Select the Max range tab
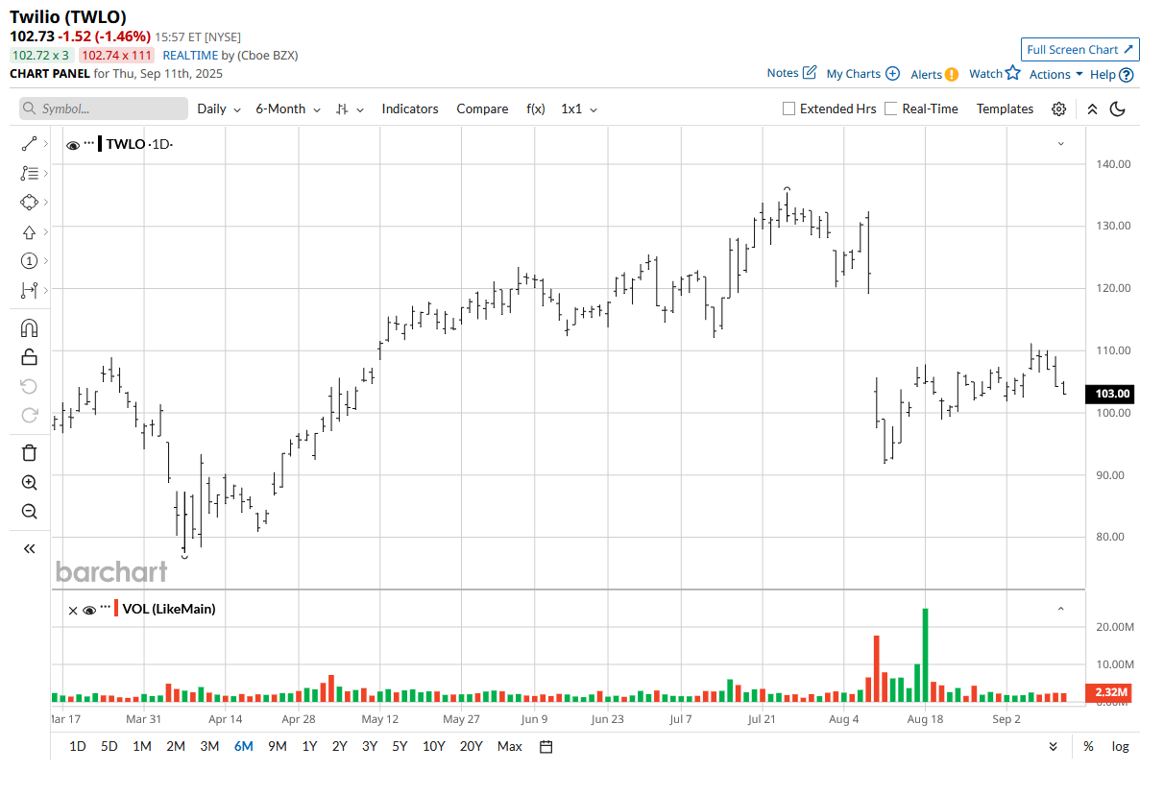This screenshot has height=795, width=1164. click(510, 746)
